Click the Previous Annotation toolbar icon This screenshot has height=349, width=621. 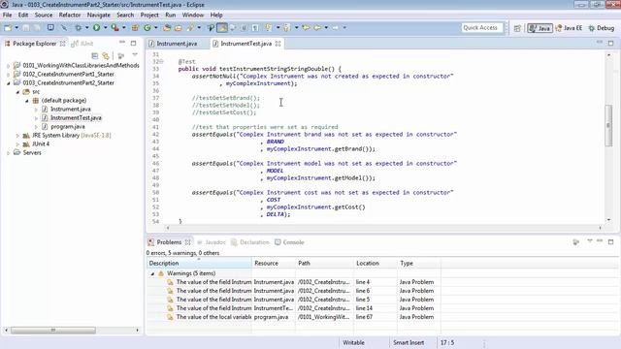pyautogui.click(x=287, y=28)
